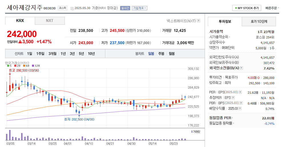Click the -0.74% industry change value
Screen dimensions: 282x147
pos(269,124)
